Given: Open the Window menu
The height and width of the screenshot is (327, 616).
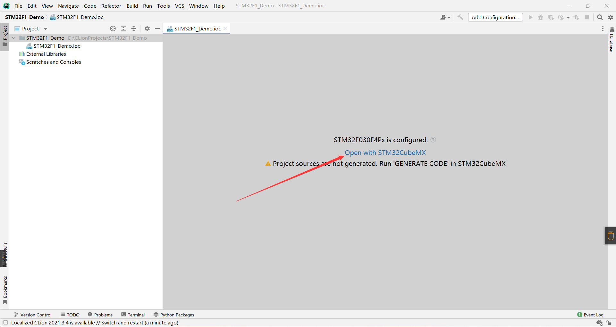Looking at the screenshot, I should pos(198,6).
